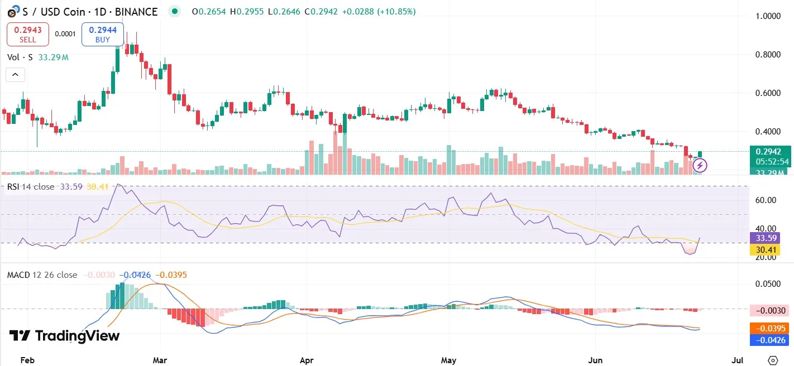
Task: Click the SELL button at 0.2943
Action: (x=27, y=34)
